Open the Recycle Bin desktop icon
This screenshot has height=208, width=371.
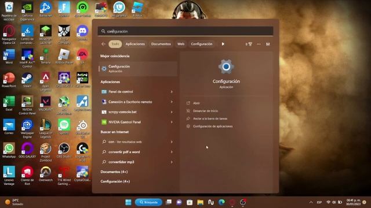pyautogui.click(x=9, y=10)
